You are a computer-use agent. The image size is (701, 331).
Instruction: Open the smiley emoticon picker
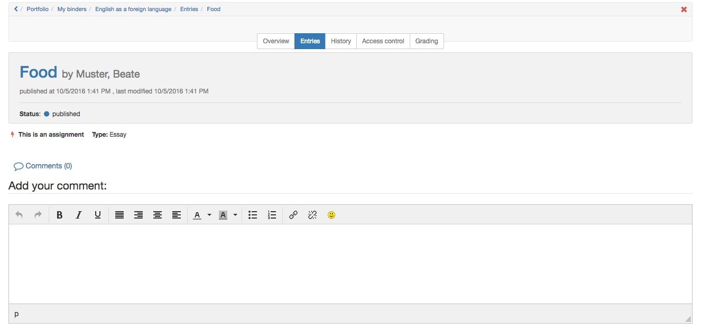[x=331, y=215]
